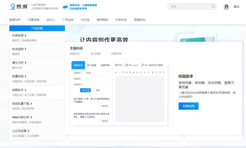Open 风险检测 under 质量检测
Viewport: 246px width, 148px height.
coord(29,81)
